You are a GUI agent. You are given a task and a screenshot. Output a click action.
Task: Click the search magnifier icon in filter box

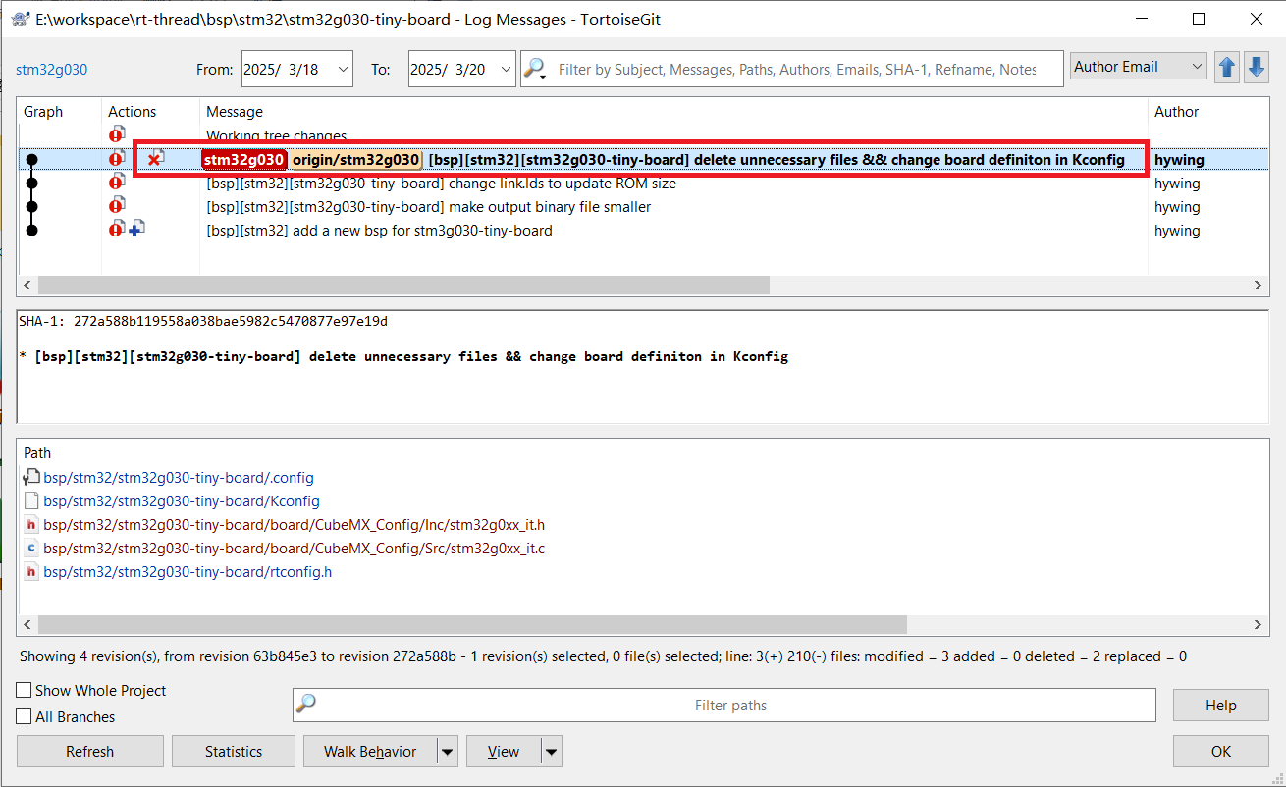point(535,69)
